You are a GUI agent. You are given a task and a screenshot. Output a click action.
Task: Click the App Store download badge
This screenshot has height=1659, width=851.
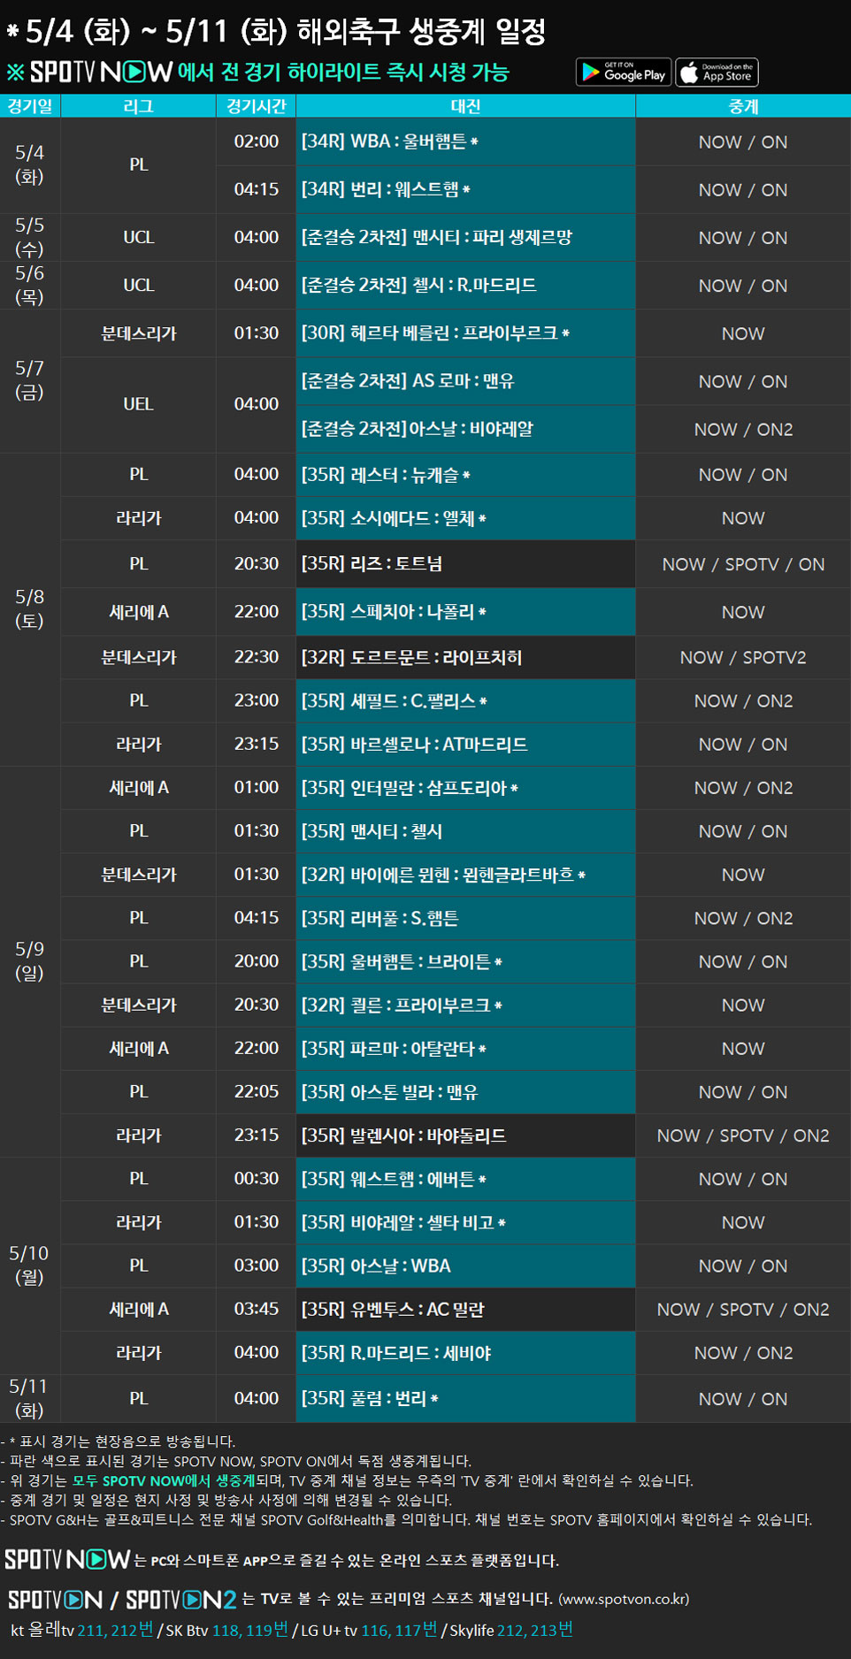717,73
